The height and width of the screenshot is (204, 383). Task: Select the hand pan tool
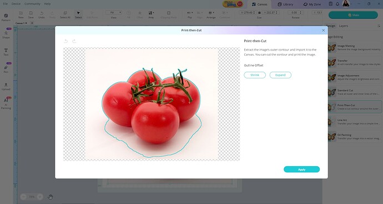(51, 197)
